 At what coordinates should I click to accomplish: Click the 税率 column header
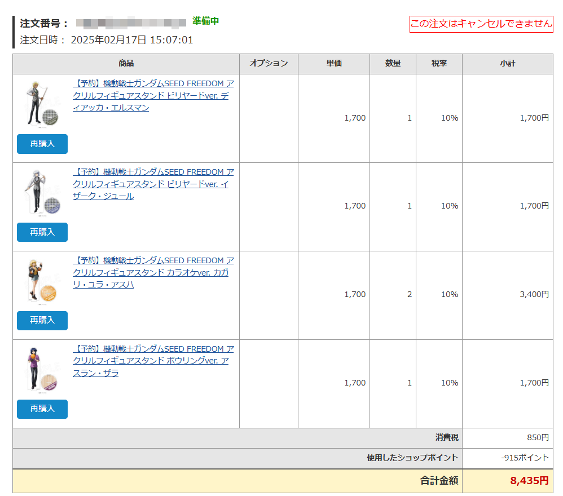tap(439, 64)
